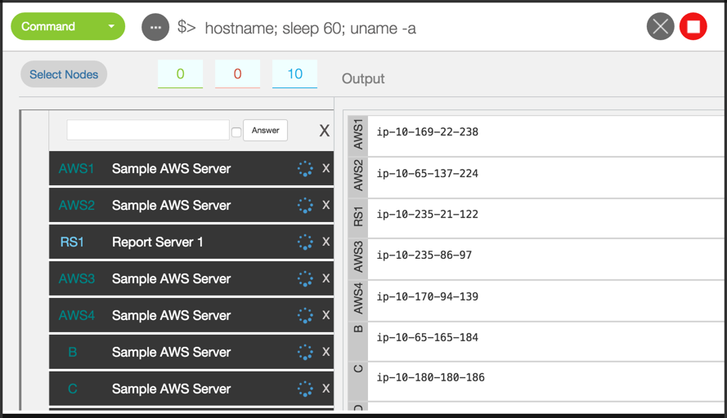Close node list with large X

[325, 131]
